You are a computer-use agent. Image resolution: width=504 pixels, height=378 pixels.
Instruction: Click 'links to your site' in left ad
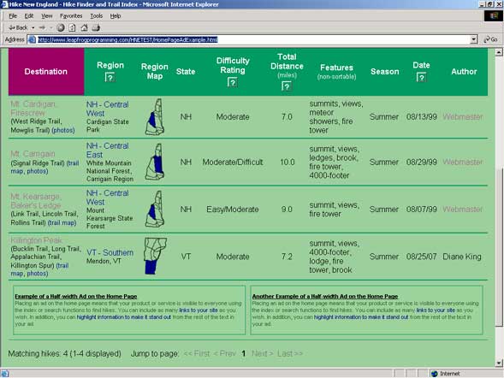[199, 310]
